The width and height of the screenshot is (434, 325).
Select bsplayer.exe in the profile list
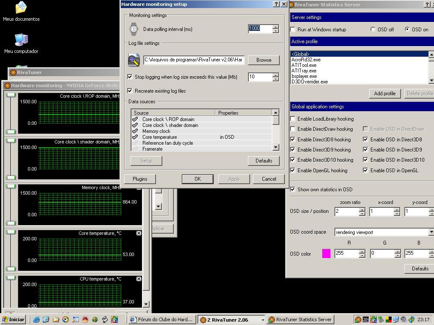[359, 76]
